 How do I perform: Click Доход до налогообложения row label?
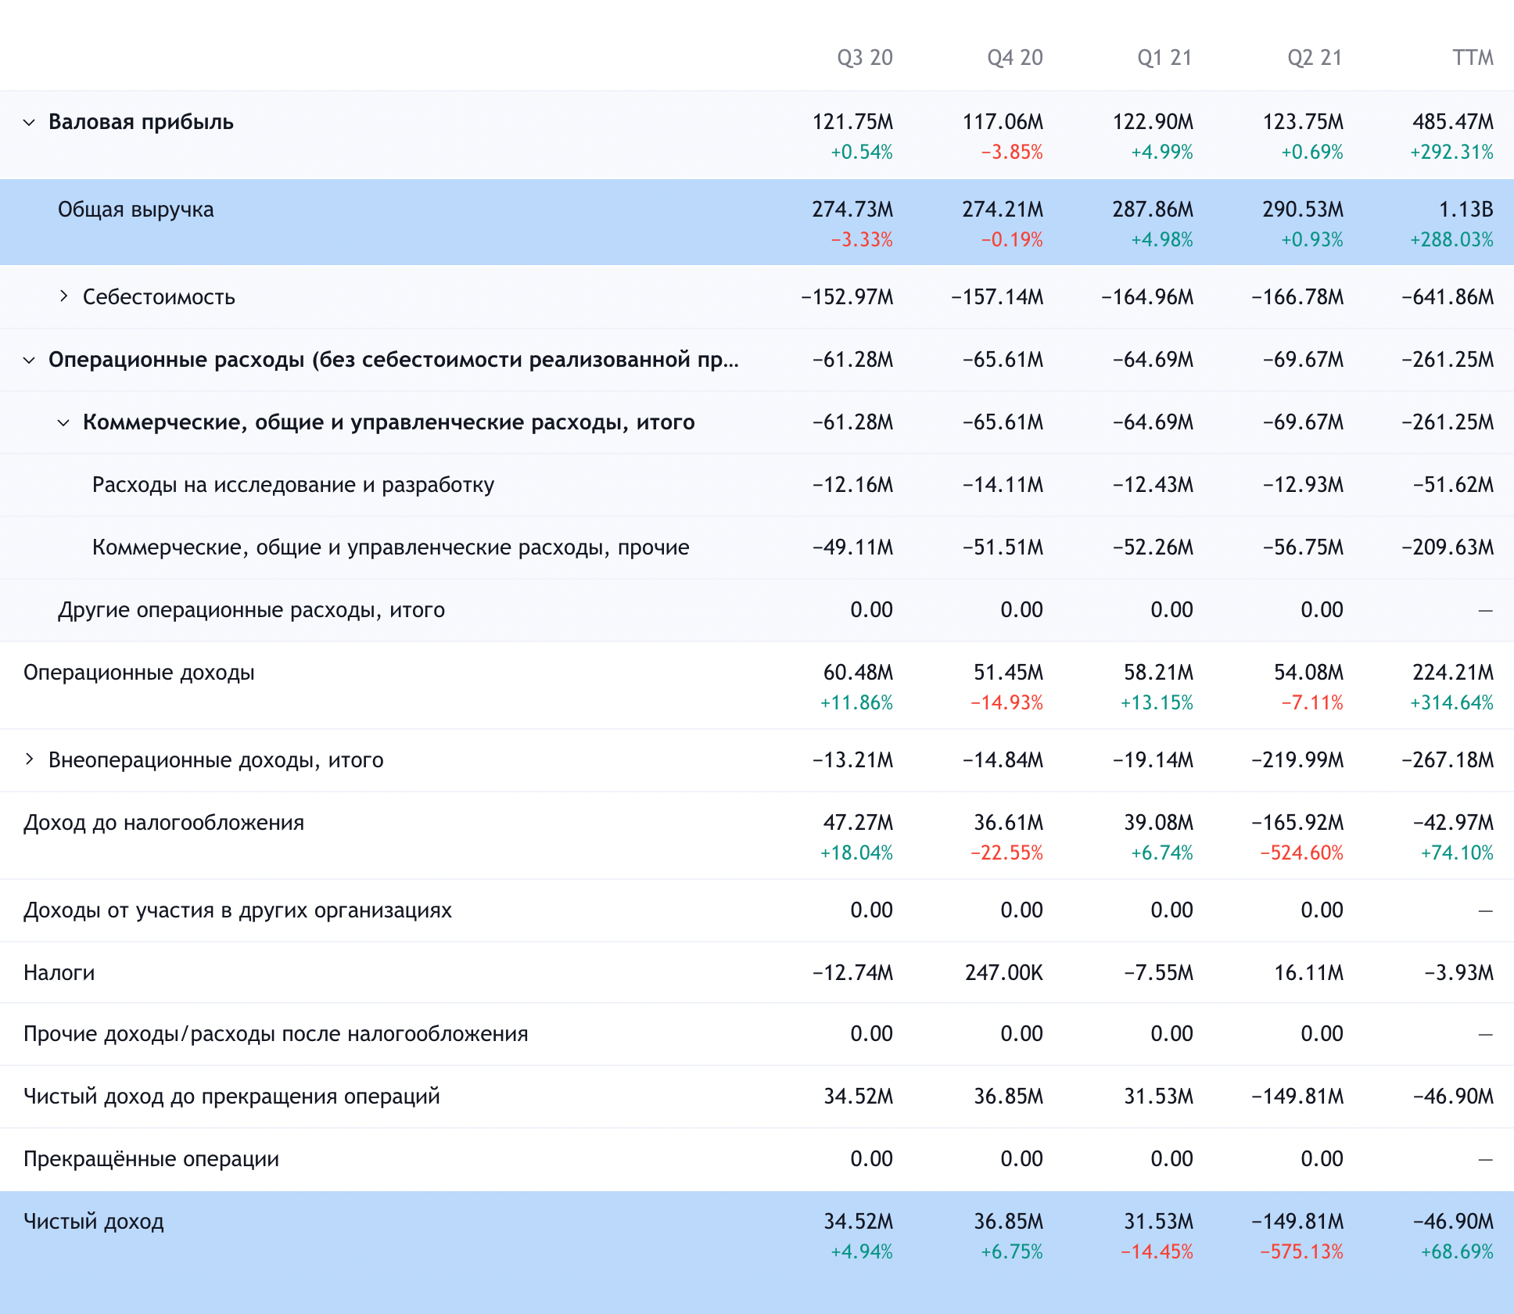(163, 823)
